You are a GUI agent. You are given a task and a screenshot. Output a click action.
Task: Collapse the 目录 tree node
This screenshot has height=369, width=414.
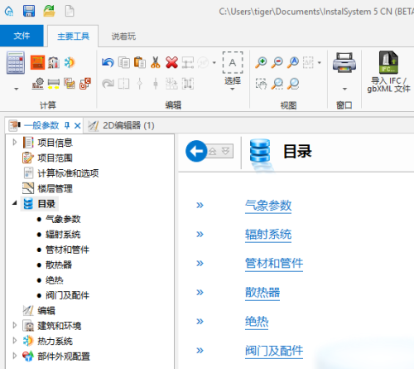15,203
